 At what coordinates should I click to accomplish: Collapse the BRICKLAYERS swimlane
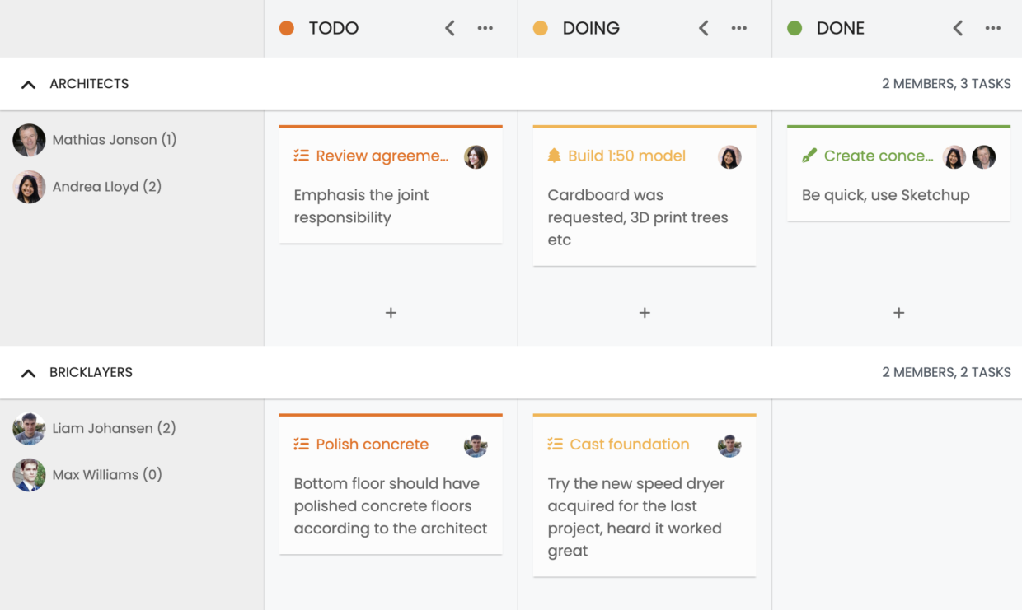(28, 373)
